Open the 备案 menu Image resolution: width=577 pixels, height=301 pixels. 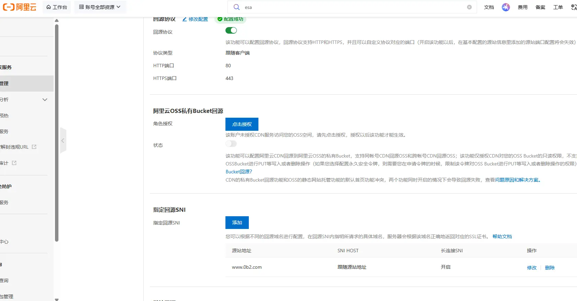coord(540,7)
